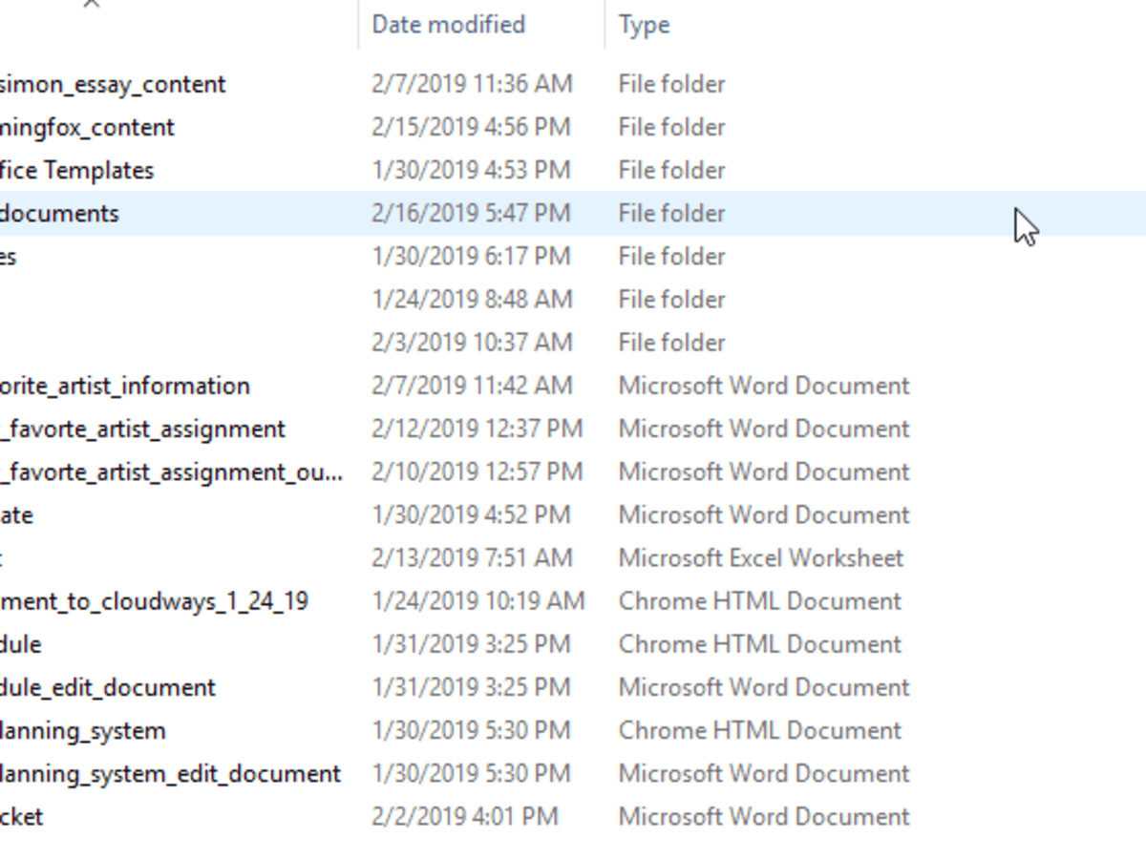Select the folder modified 1/24/2019 8:48 AM

pos(470,300)
